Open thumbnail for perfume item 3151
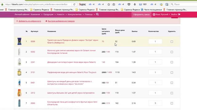The height and width of the screenshot is (110, 197). [x=19, y=72]
